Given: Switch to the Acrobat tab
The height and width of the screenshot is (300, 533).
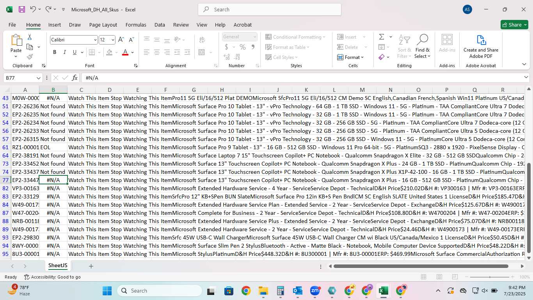Looking at the screenshot, I should [x=243, y=25].
